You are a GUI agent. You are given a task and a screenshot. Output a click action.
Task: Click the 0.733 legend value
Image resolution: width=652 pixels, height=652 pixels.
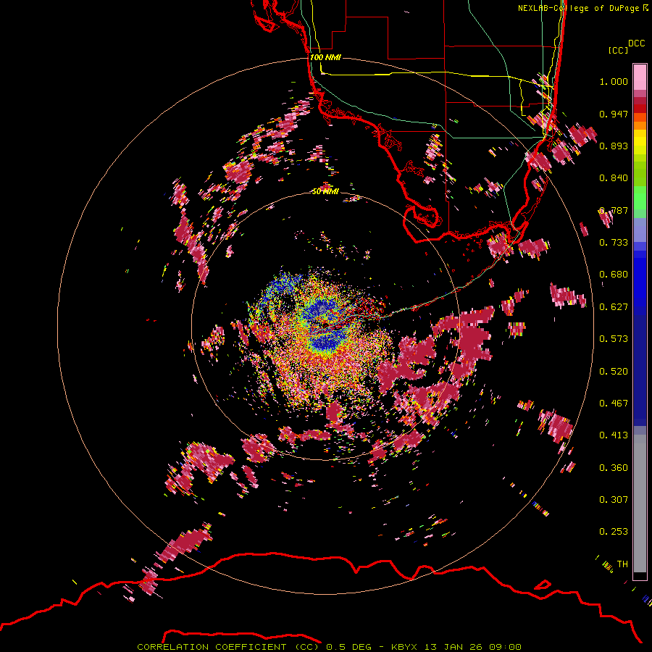614,243
